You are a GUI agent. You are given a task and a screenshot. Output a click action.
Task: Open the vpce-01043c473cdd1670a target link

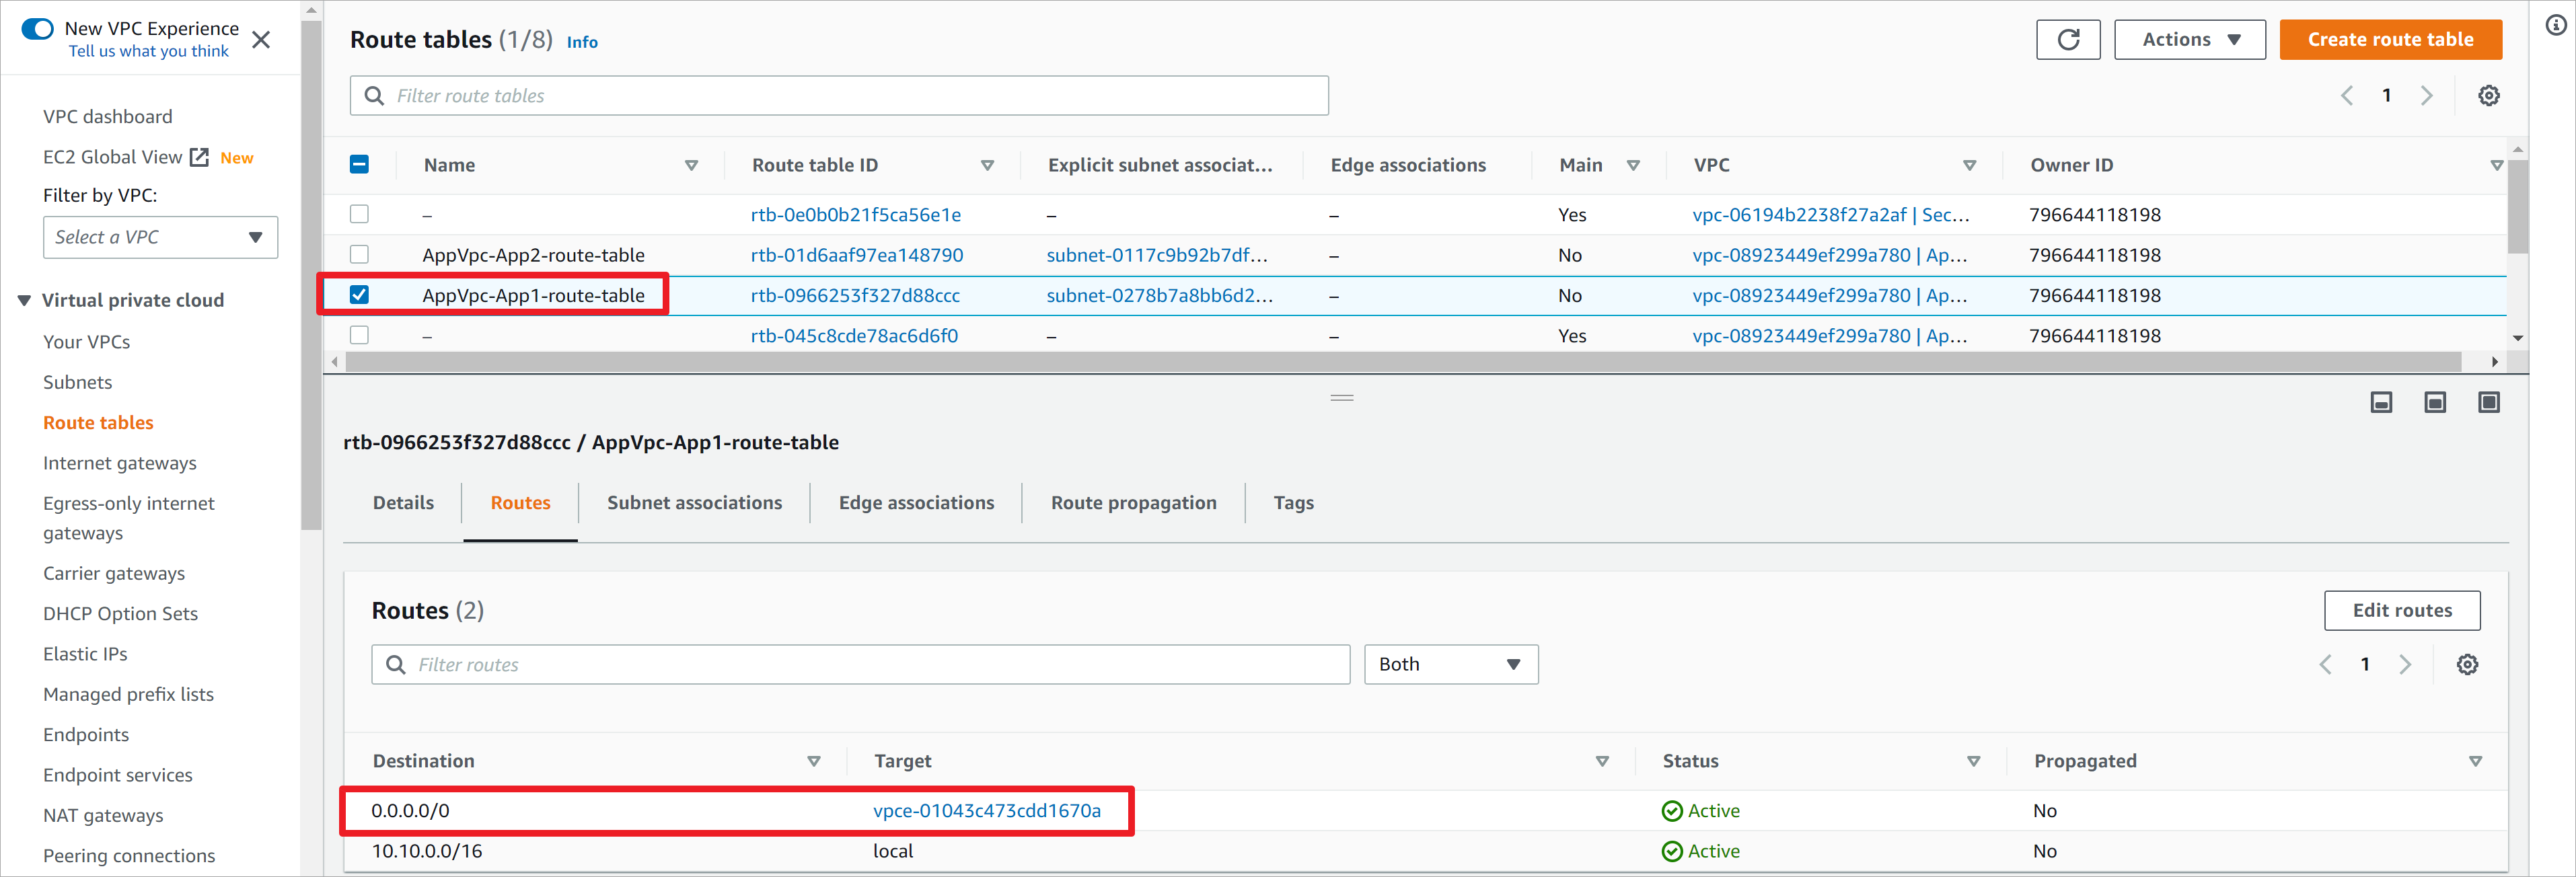click(986, 811)
